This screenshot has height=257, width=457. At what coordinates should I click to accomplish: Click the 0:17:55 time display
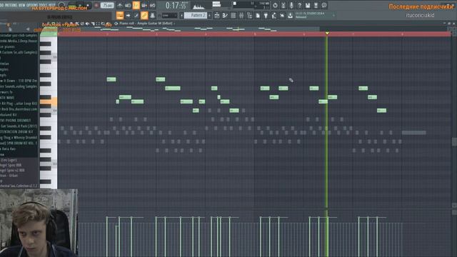[176, 5]
